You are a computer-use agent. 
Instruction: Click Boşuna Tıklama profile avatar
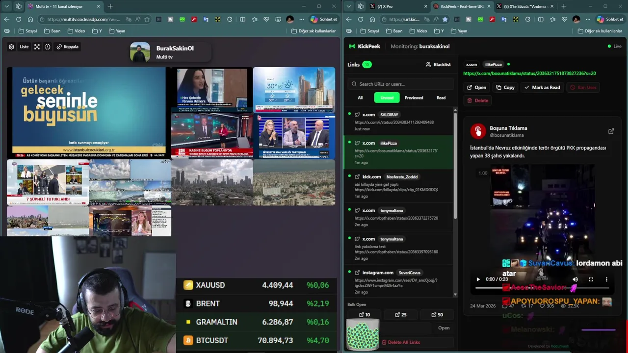[478, 131]
